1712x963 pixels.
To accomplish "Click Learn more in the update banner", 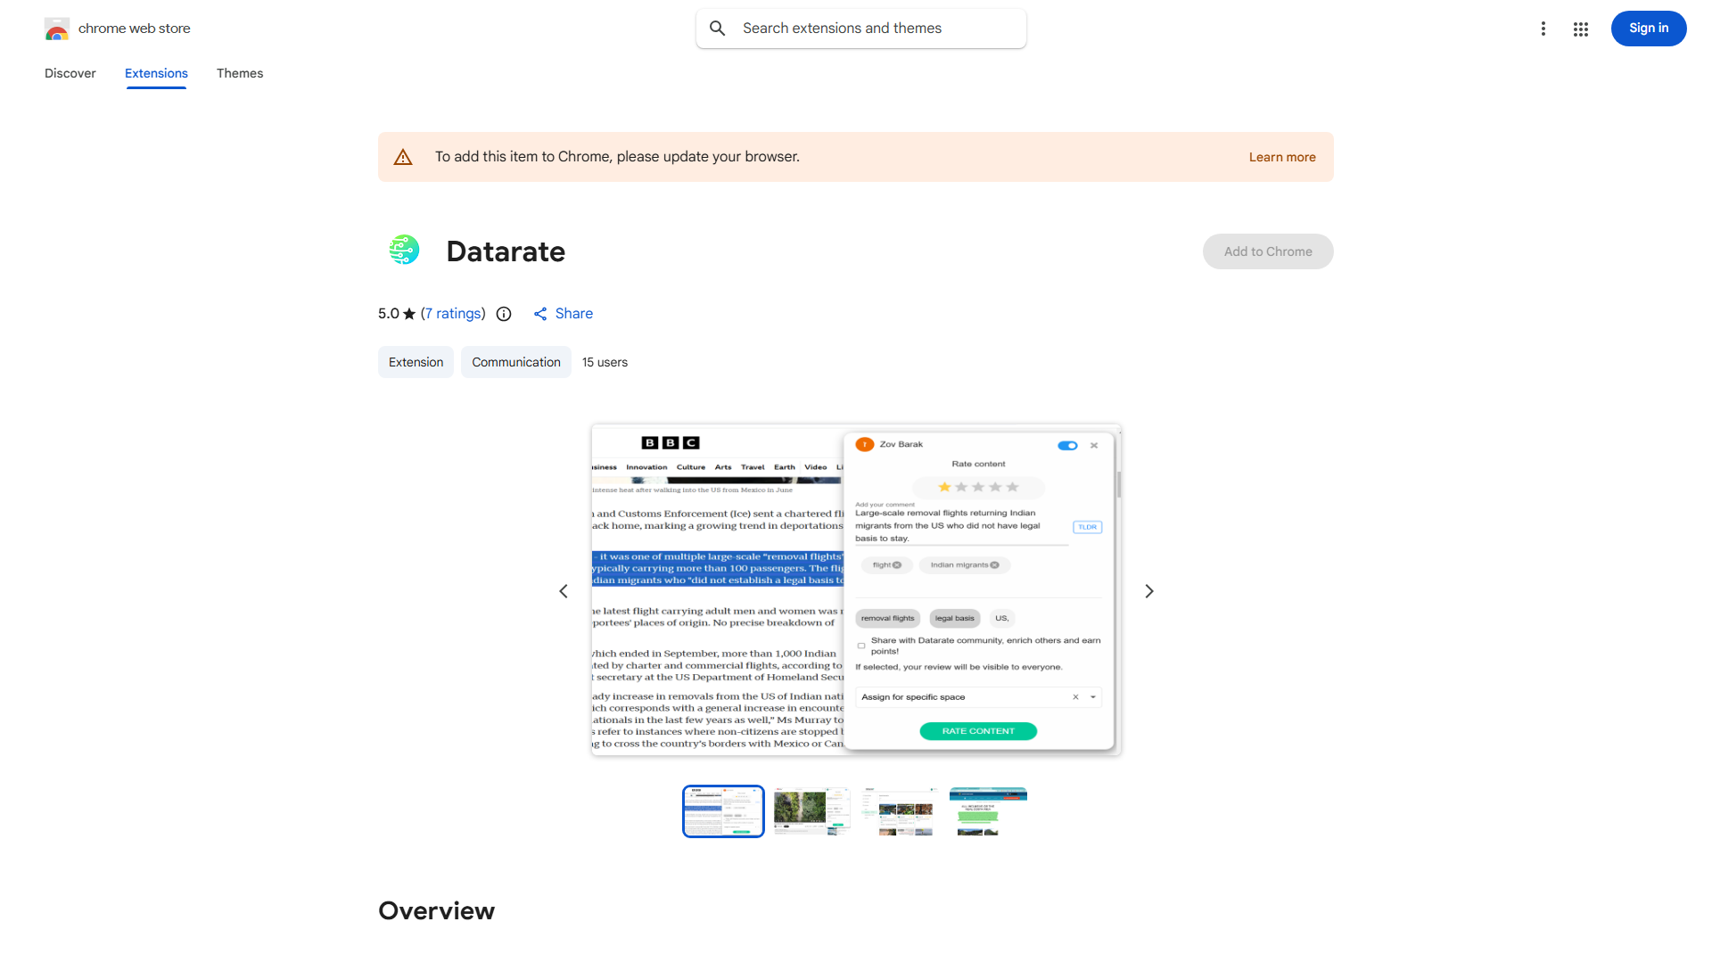I will 1281,157.
